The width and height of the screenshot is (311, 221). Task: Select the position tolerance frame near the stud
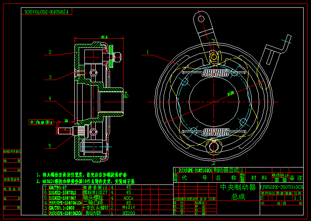(41, 122)
